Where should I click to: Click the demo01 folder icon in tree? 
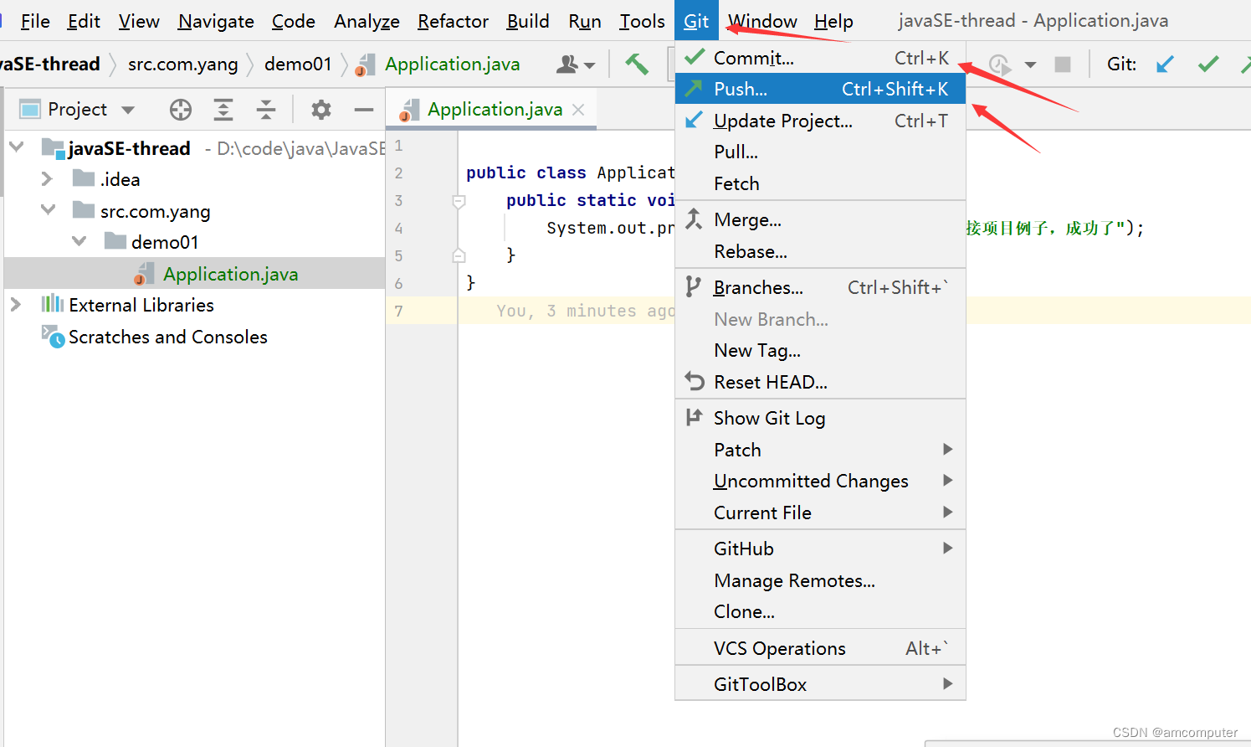click(x=115, y=241)
